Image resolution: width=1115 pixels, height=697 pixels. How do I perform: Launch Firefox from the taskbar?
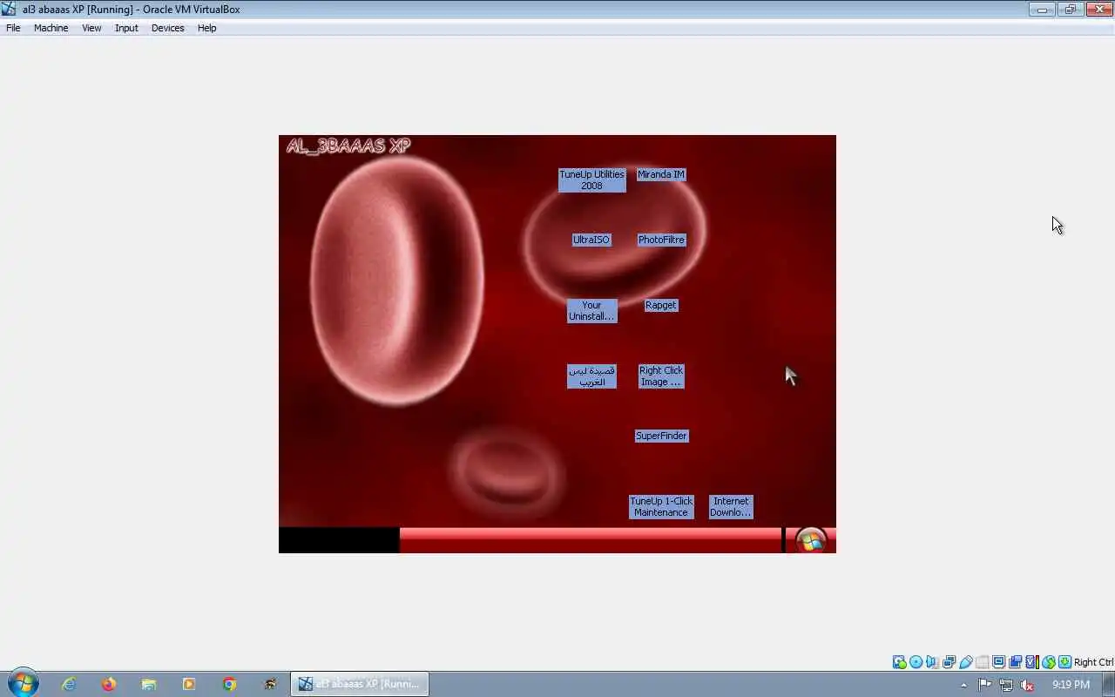coord(109,684)
